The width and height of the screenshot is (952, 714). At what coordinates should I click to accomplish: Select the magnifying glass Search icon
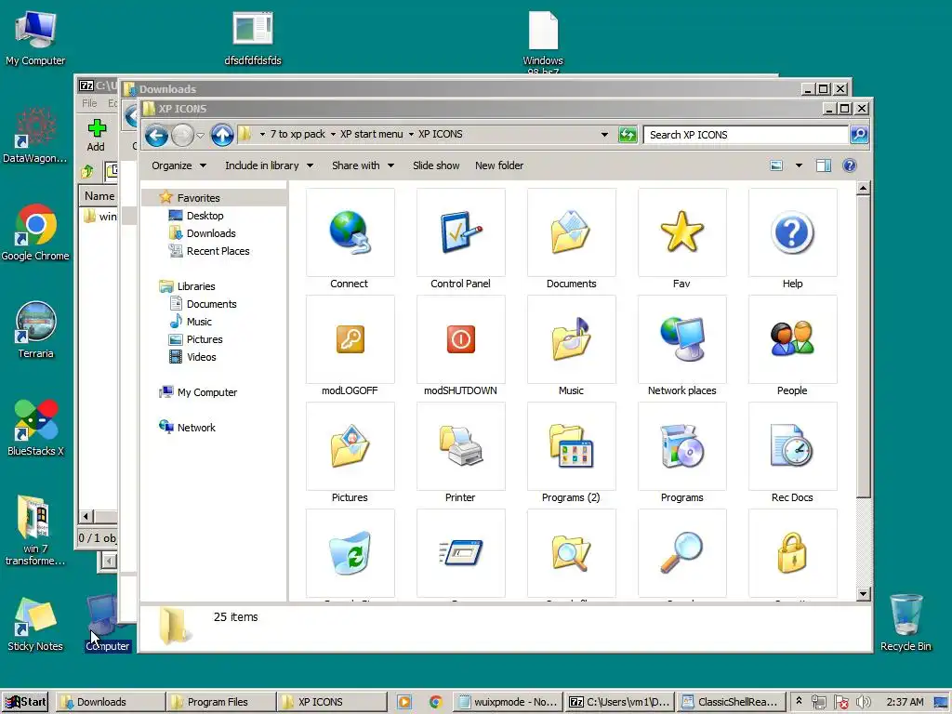coord(681,552)
